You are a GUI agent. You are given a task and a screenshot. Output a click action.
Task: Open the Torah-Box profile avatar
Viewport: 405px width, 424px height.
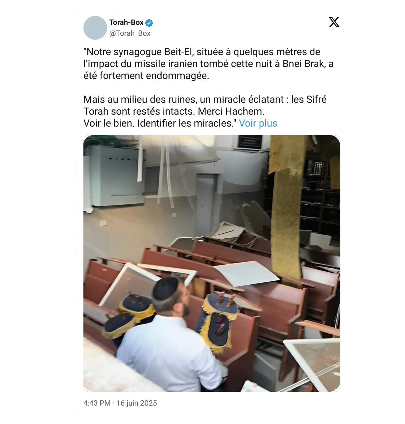pyautogui.click(x=95, y=28)
